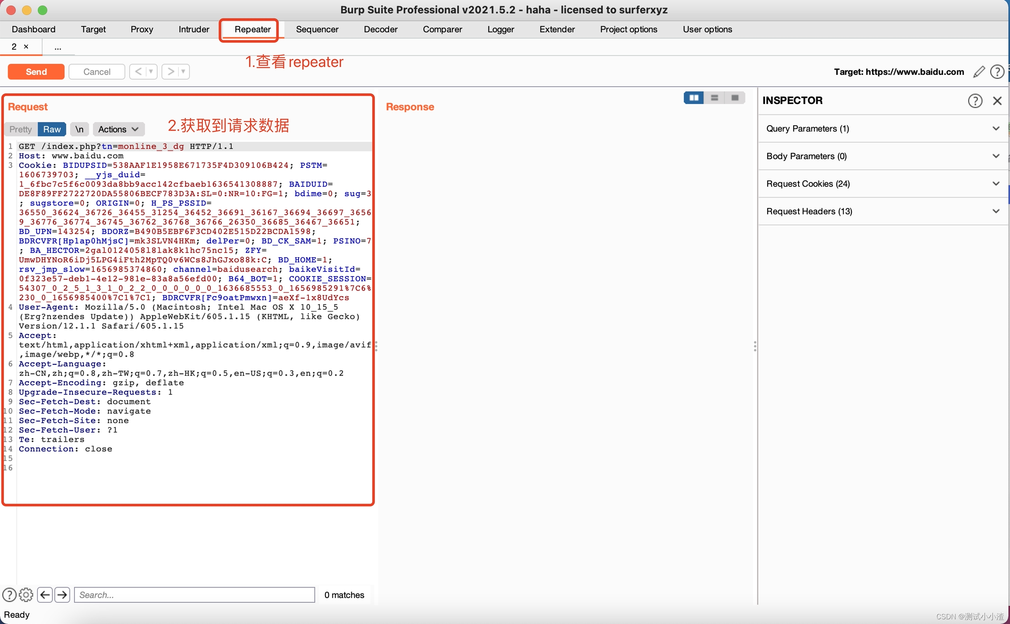Click the previous search match arrow
Image resolution: width=1010 pixels, height=624 pixels.
[45, 595]
